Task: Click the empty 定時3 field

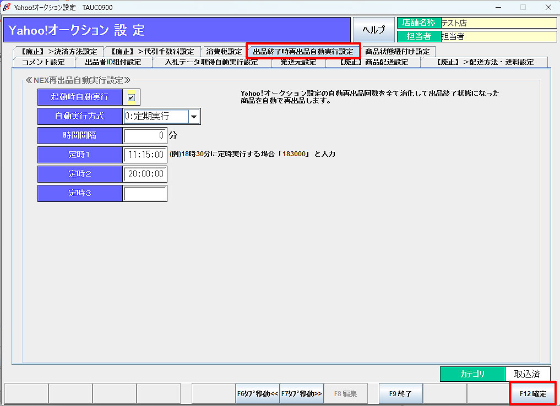Action: pos(145,193)
